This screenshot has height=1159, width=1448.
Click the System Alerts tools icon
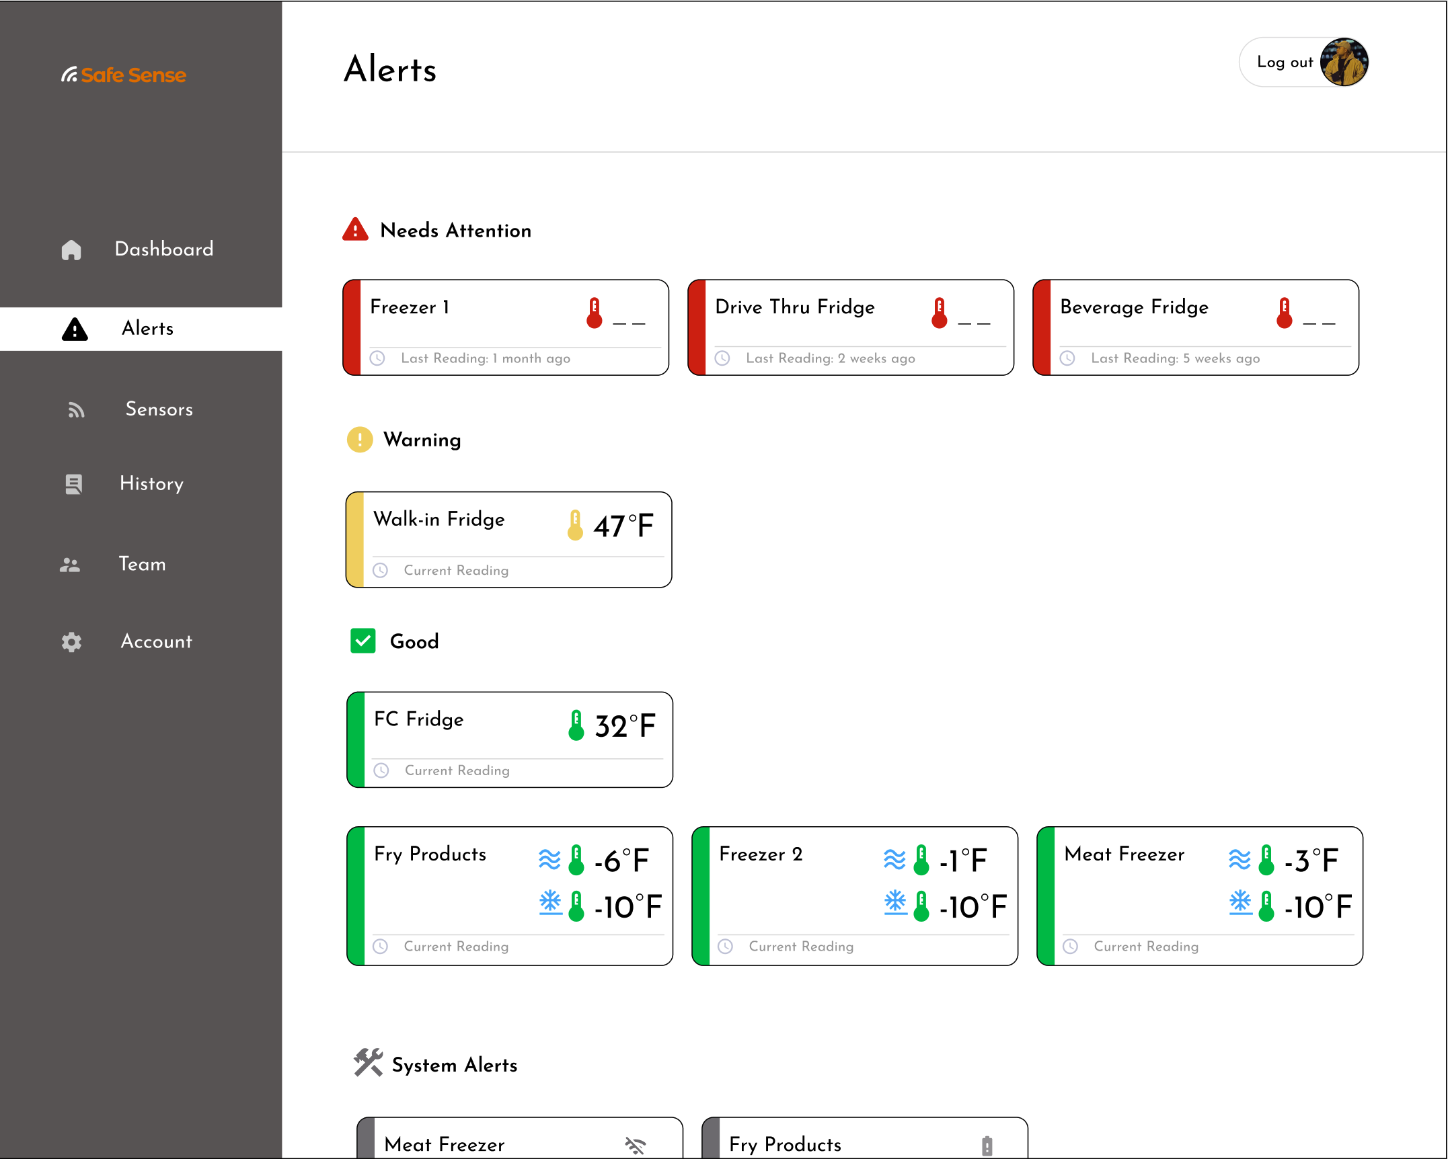[368, 1064]
